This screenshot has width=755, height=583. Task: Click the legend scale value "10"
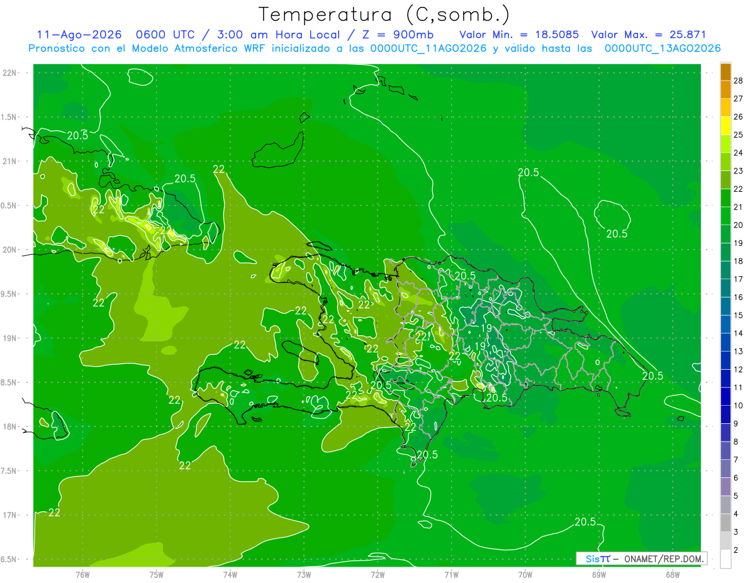click(x=739, y=406)
